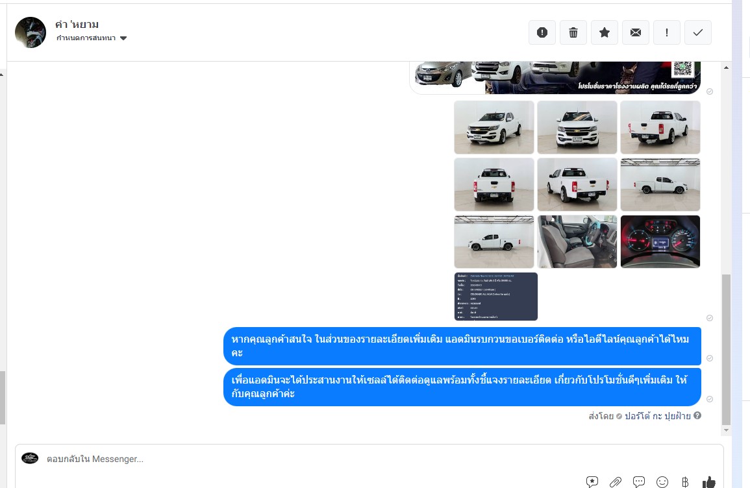Viewport: 750px width, 488px height.
Task: Open dark vehicle details spec image
Action: (496, 297)
